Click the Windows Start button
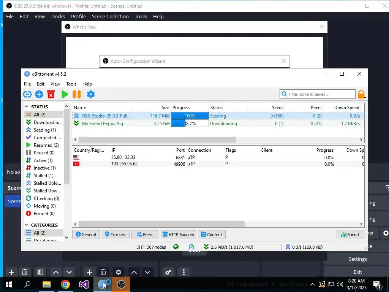 9,284
